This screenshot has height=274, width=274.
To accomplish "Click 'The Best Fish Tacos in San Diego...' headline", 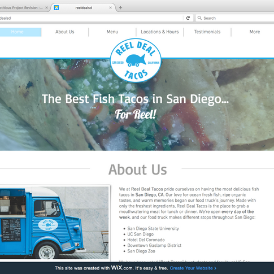I will tap(135, 99).
